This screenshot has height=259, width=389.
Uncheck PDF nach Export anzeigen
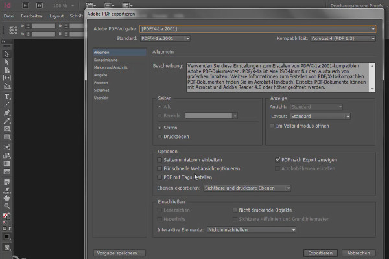pos(277,160)
